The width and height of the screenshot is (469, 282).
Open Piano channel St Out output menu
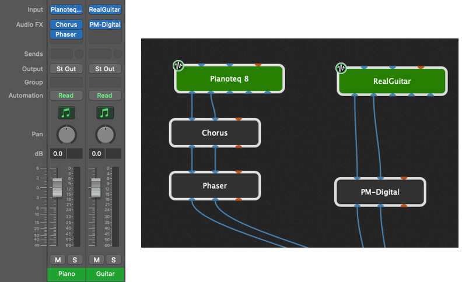click(x=66, y=69)
